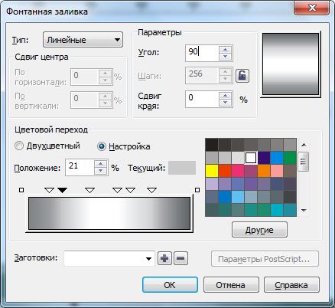Open the Тип dropdown showing Линейные
The height and width of the screenshot is (308, 335).
click(83, 40)
